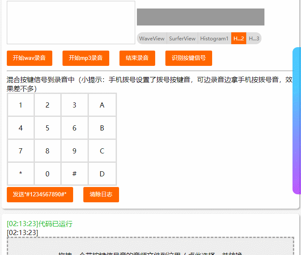Tap the asterisk keypad key
Screen dimensions: 301x255
(21, 174)
